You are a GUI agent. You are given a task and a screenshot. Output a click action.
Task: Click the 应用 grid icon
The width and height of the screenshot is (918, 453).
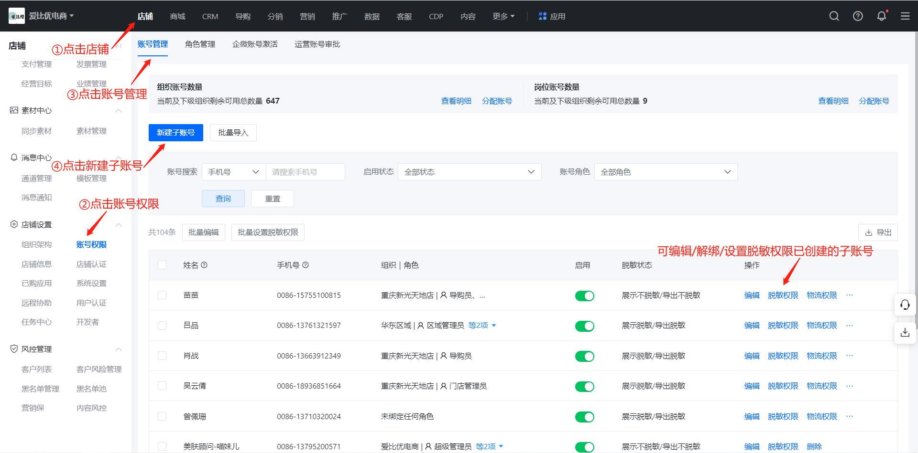(x=542, y=16)
